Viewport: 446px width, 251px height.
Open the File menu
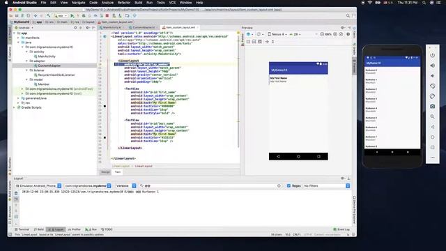pos(43,3)
